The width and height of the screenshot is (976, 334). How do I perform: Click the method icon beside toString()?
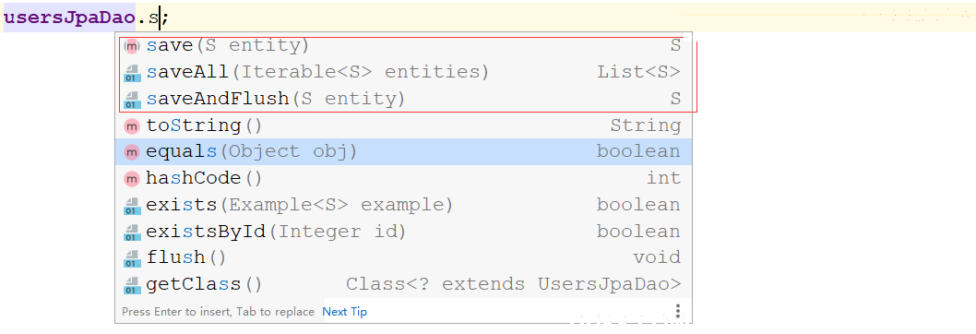coord(131,126)
